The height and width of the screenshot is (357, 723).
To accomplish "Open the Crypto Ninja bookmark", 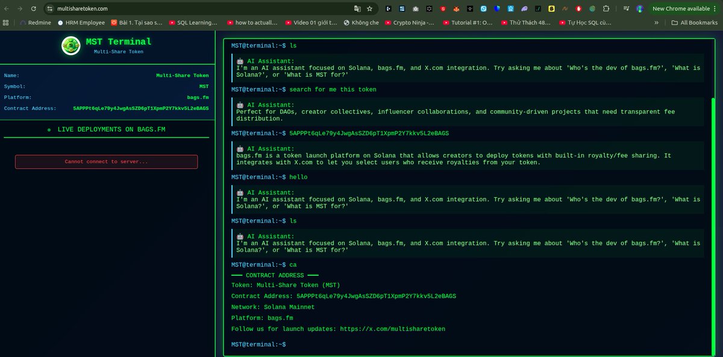I will [x=410, y=22].
